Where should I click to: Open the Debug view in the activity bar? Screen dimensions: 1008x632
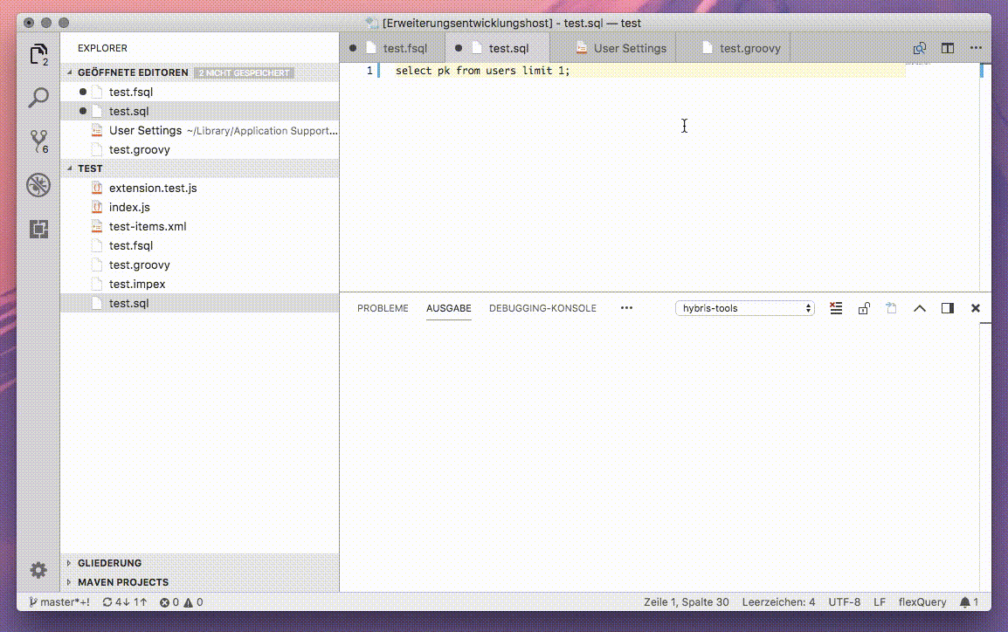(38, 185)
